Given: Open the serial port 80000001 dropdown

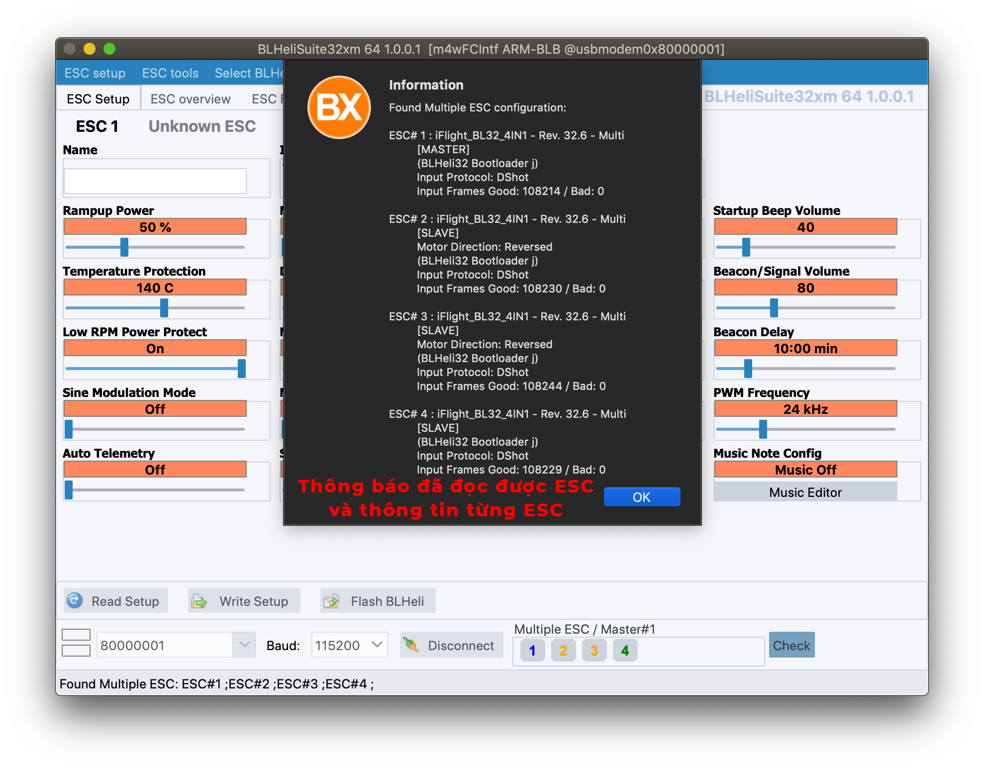Looking at the screenshot, I should [244, 645].
